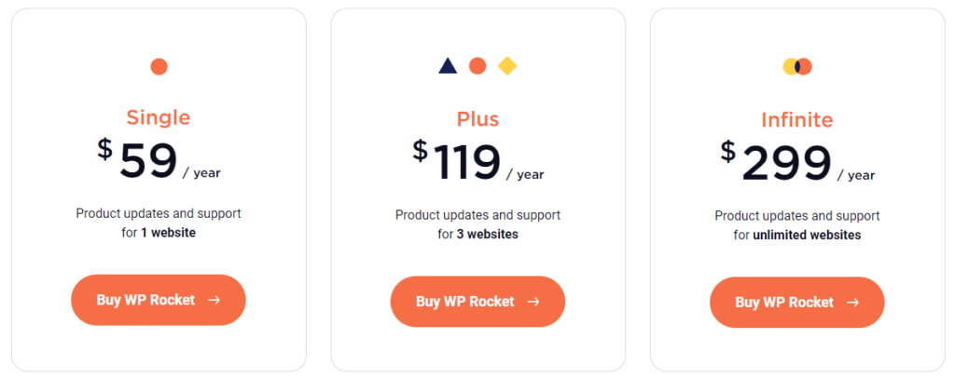955x379 pixels.
Task: Select the Infinite plan title
Action: pyautogui.click(x=797, y=120)
